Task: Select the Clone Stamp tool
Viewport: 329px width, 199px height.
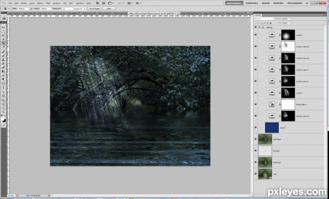Action: pos(4,59)
